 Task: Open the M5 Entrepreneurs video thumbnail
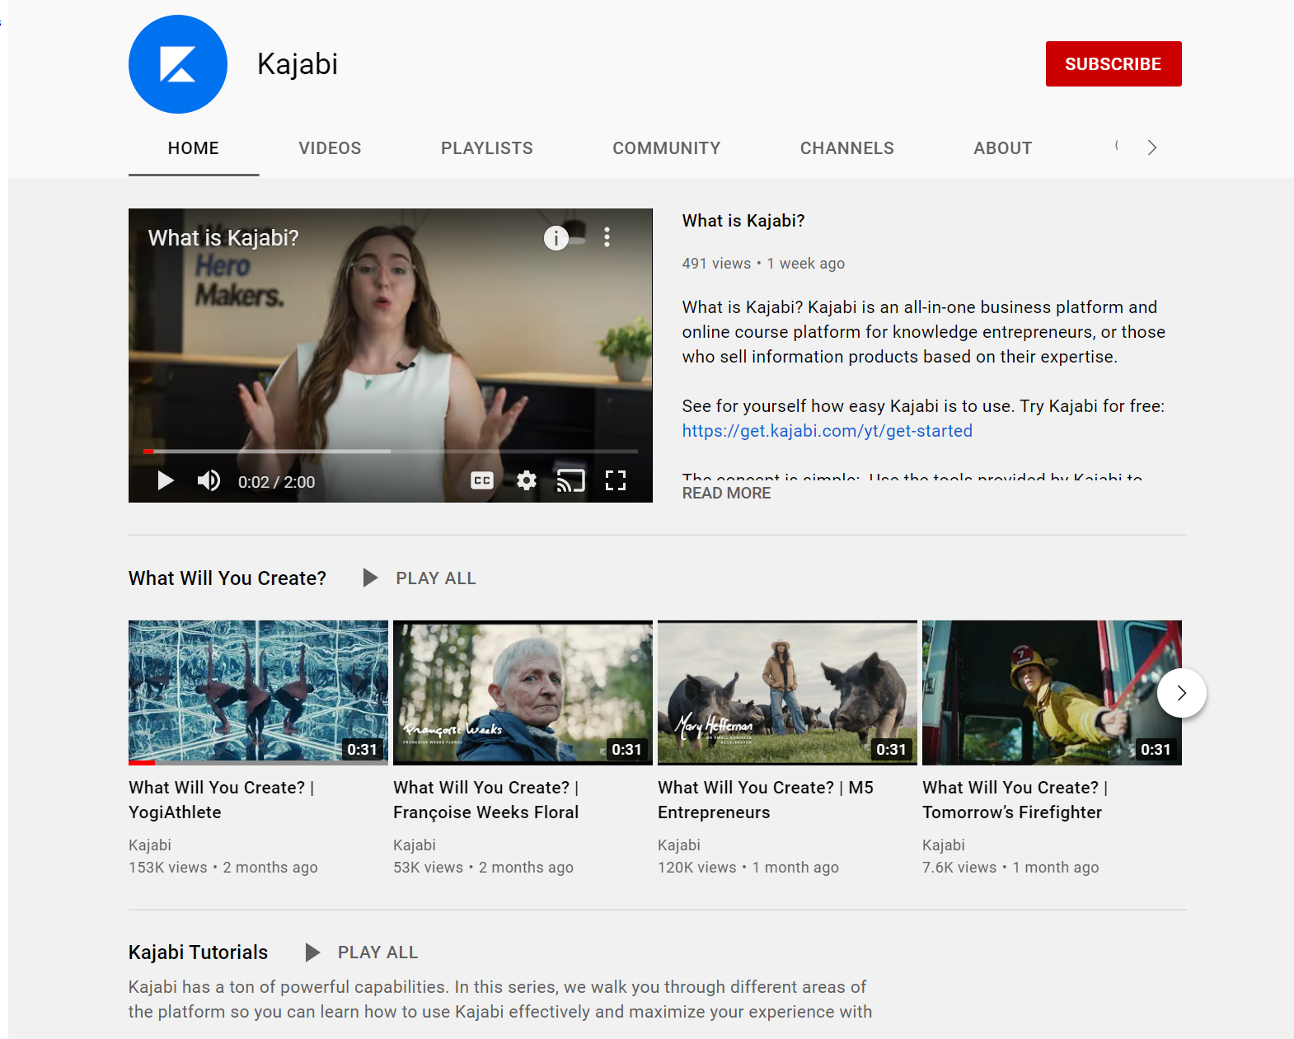point(787,693)
